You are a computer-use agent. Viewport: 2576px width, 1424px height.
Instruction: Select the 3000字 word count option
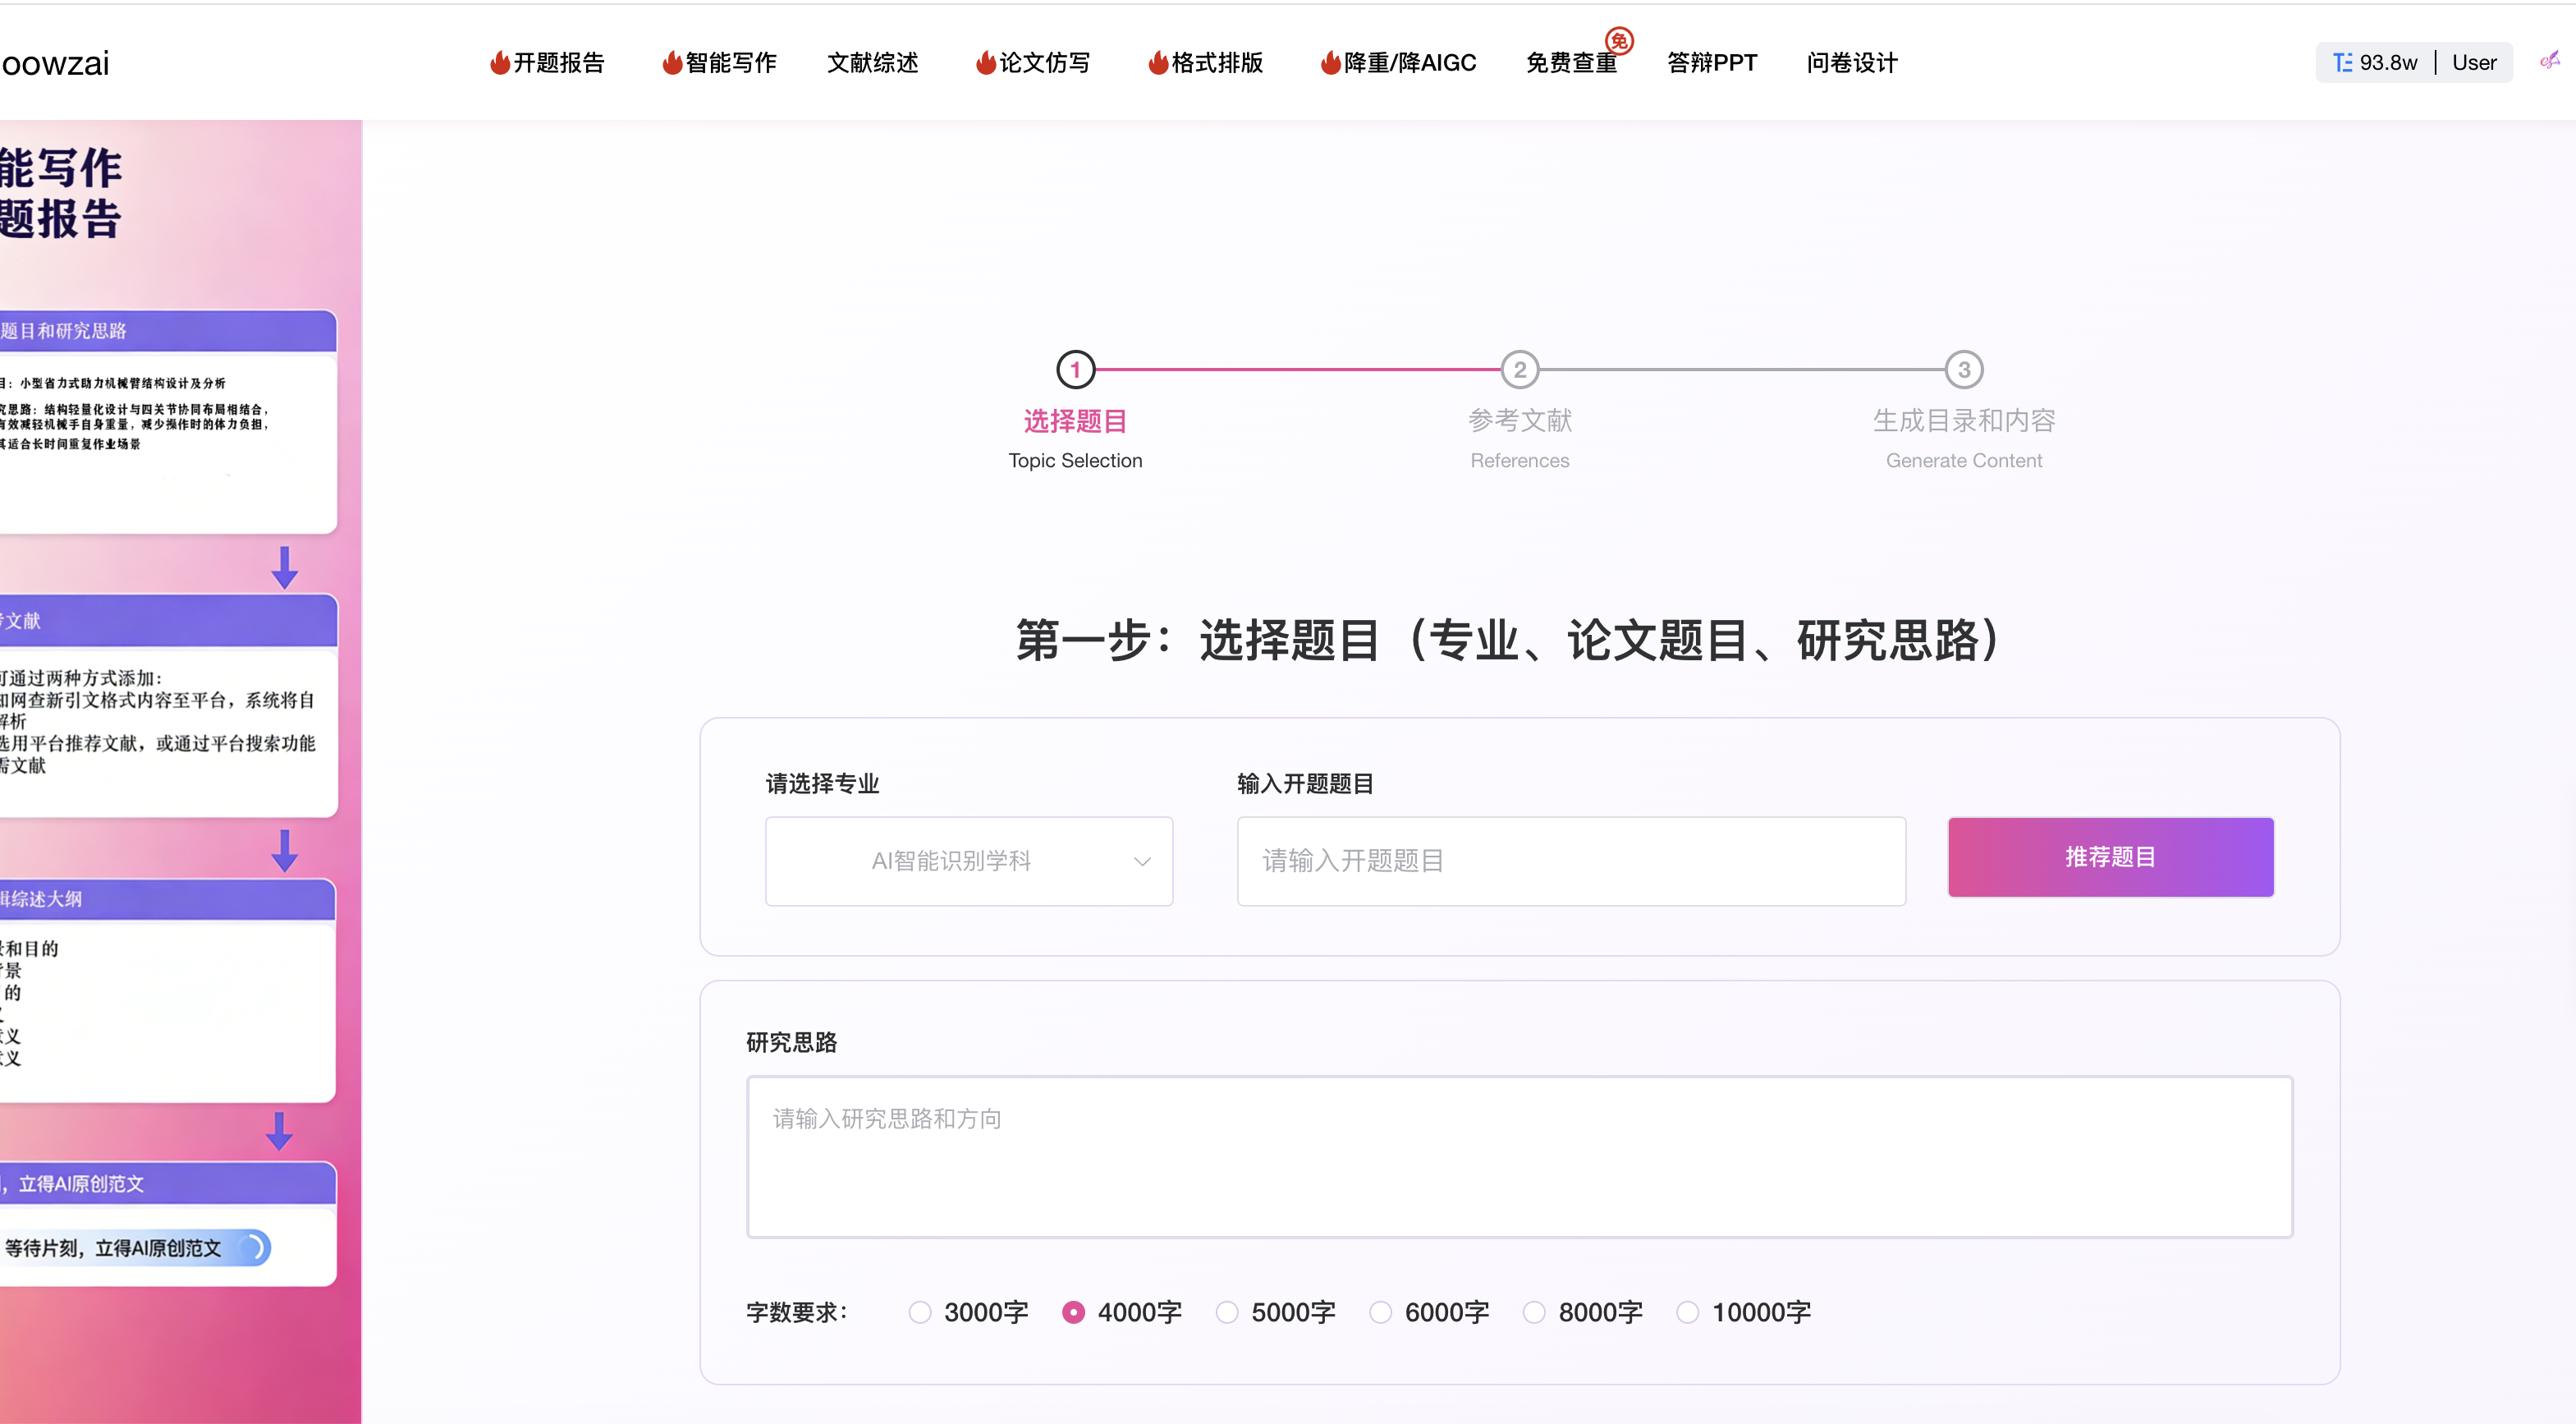point(919,1312)
